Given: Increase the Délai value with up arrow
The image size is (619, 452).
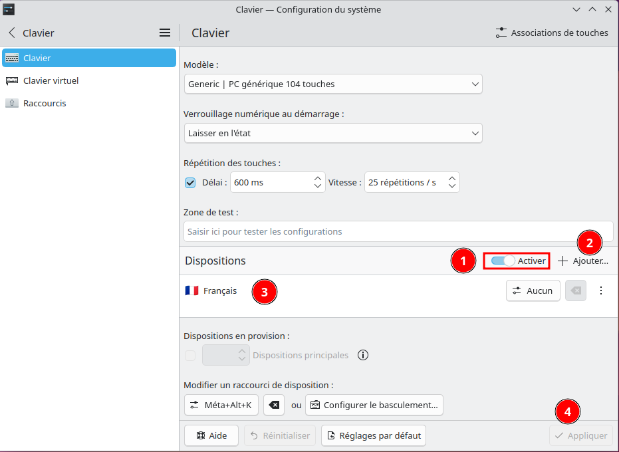Looking at the screenshot, I should coord(318,178).
